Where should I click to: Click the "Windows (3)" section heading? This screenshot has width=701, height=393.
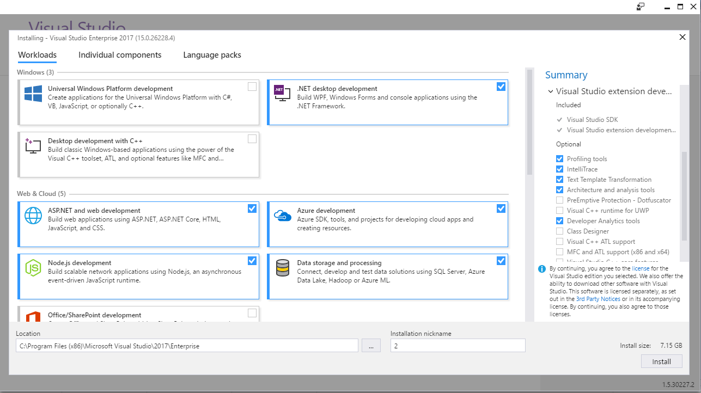click(35, 72)
